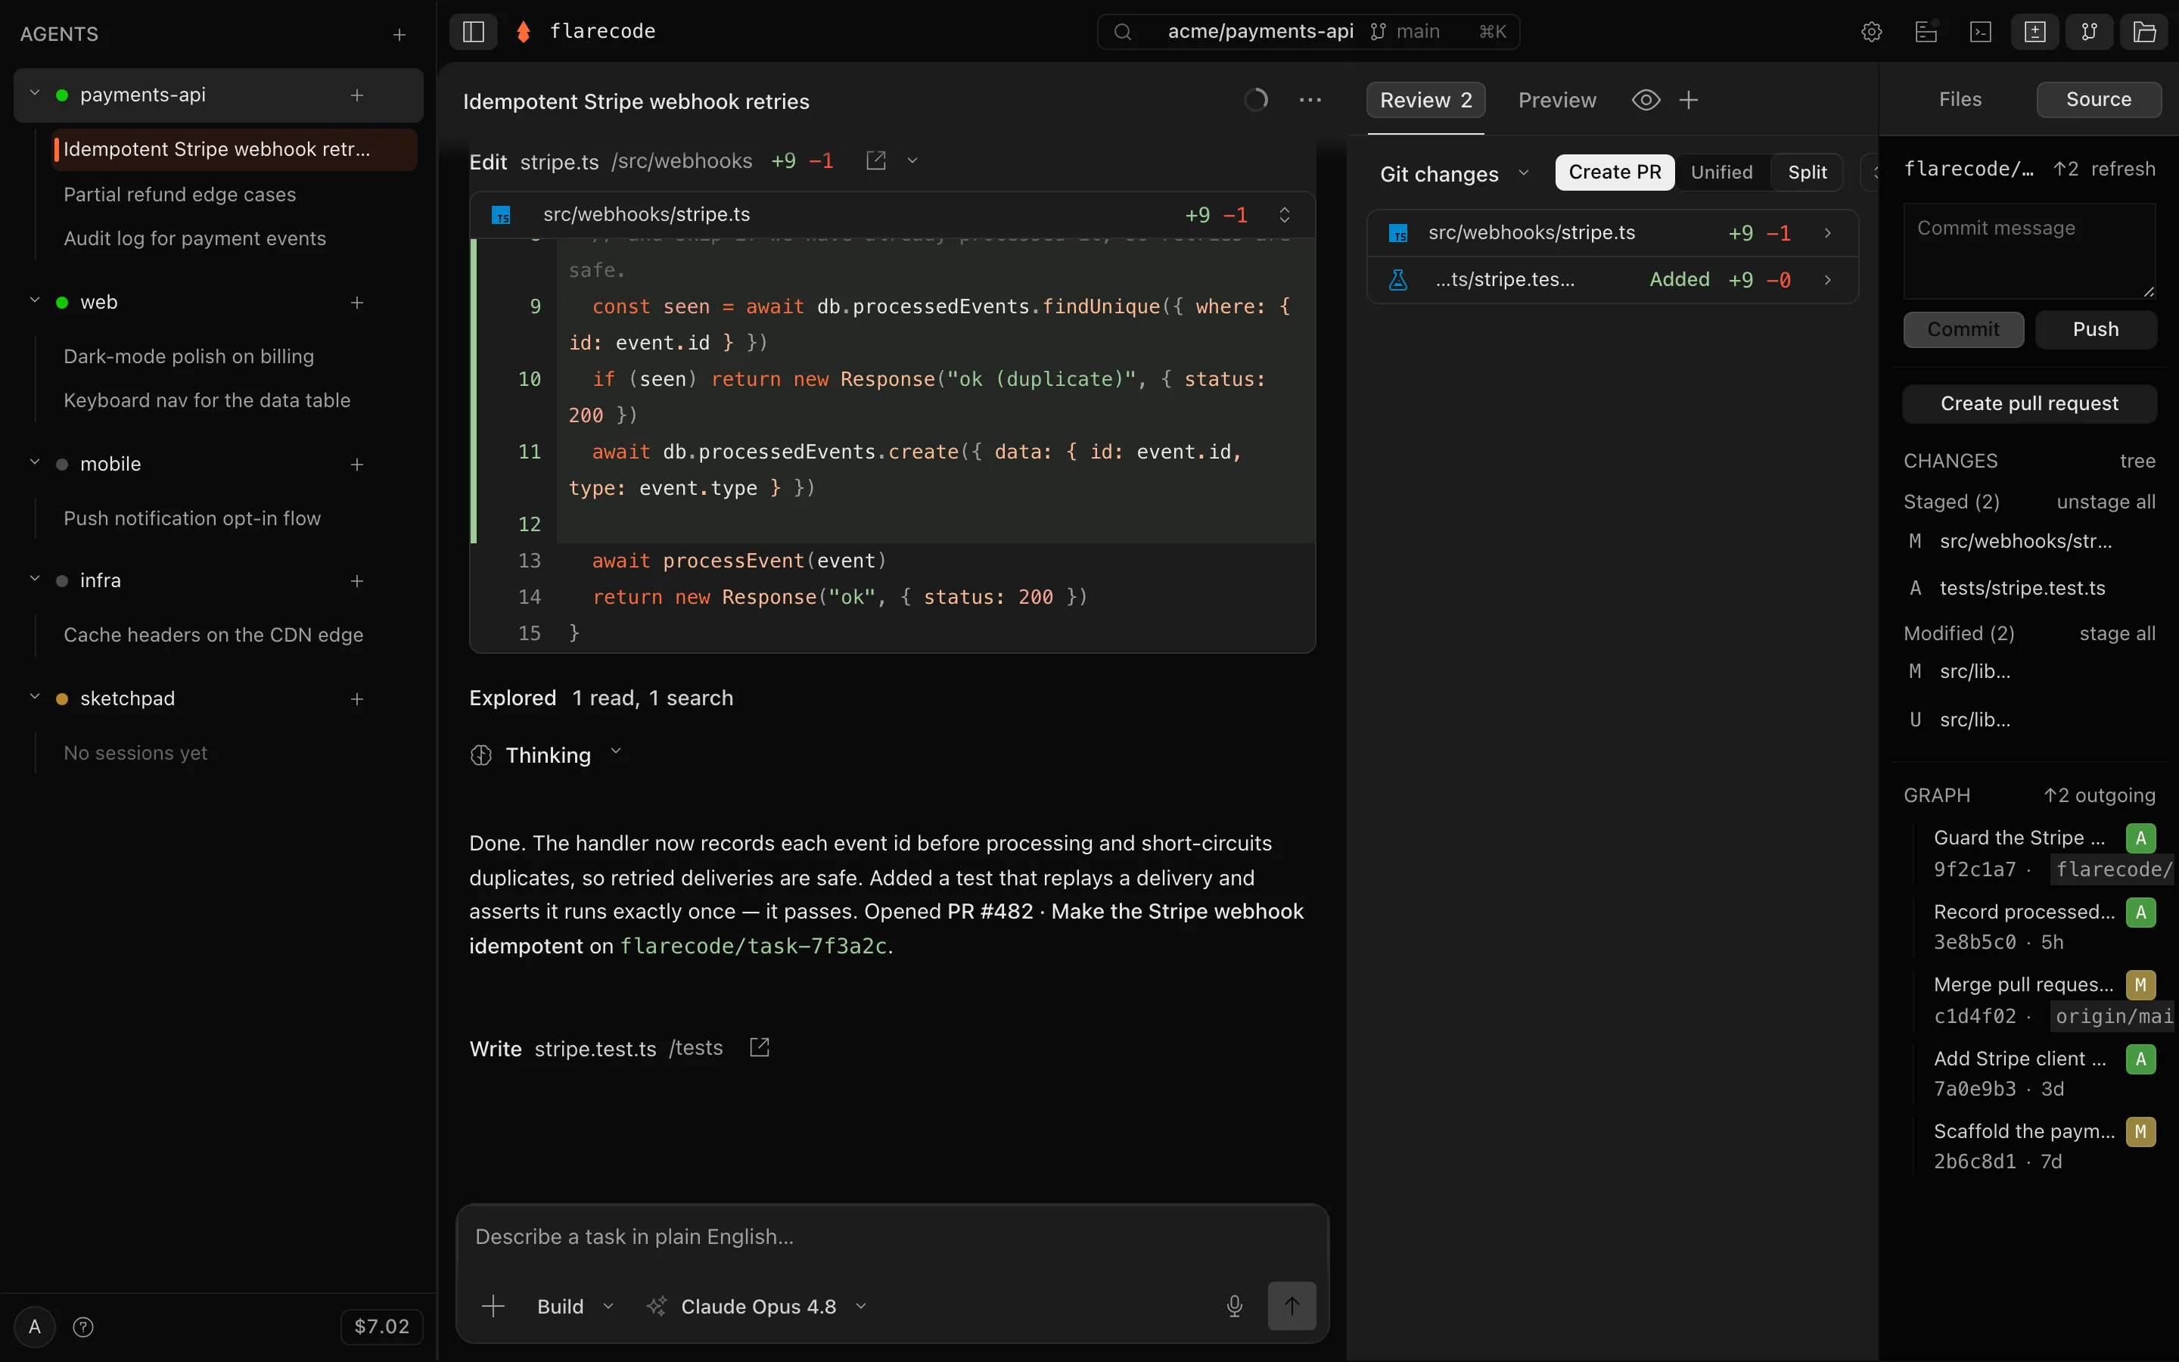Click the Push button

click(x=2095, y=330)
